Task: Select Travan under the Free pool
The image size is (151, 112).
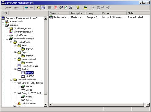Action: (x=29, y=49)
